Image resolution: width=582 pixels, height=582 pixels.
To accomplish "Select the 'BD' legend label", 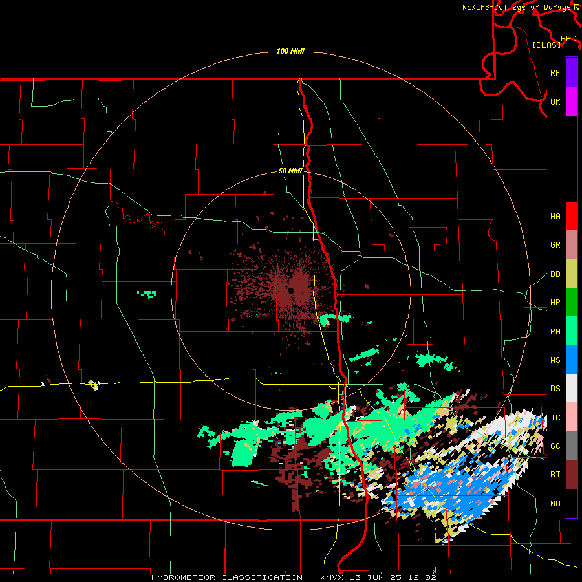I will coord(555,274).
